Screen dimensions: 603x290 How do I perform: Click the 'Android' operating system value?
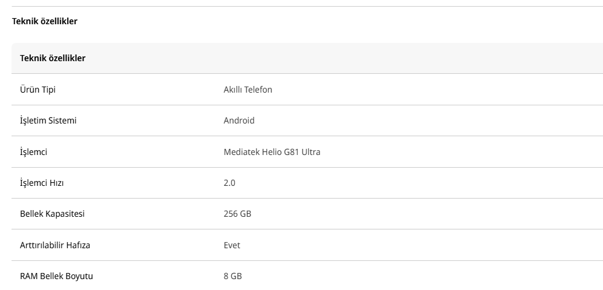[239, 120]
